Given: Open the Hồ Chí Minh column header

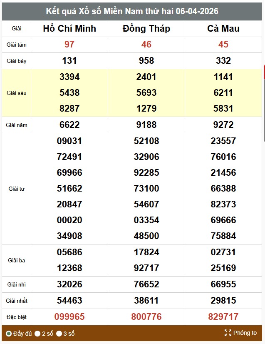Looking at the screenshot, I should [69, 28].
